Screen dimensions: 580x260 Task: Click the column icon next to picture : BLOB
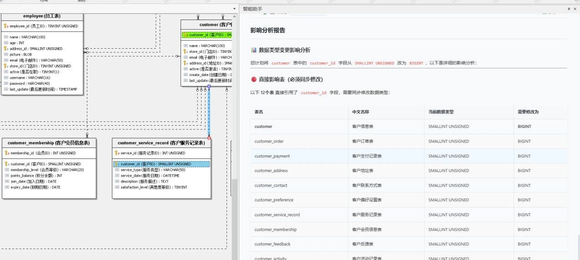point(6,55)
